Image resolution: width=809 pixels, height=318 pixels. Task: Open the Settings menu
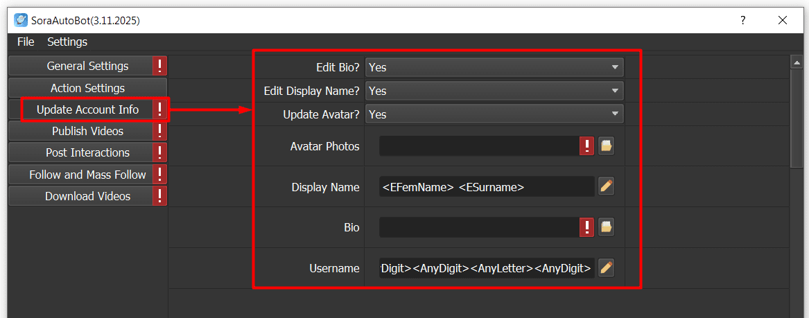(x=67, y=42)
